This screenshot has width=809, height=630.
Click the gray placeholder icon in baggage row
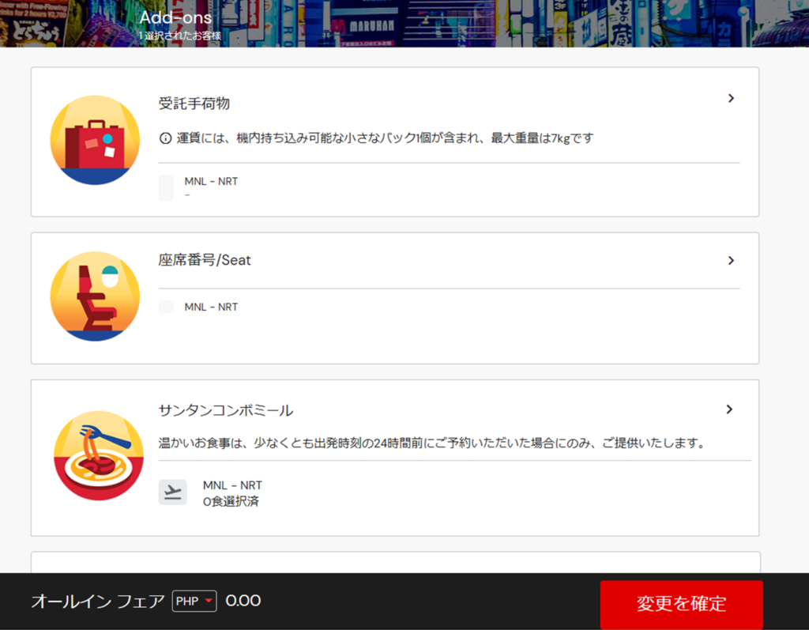tap(166, 188)
